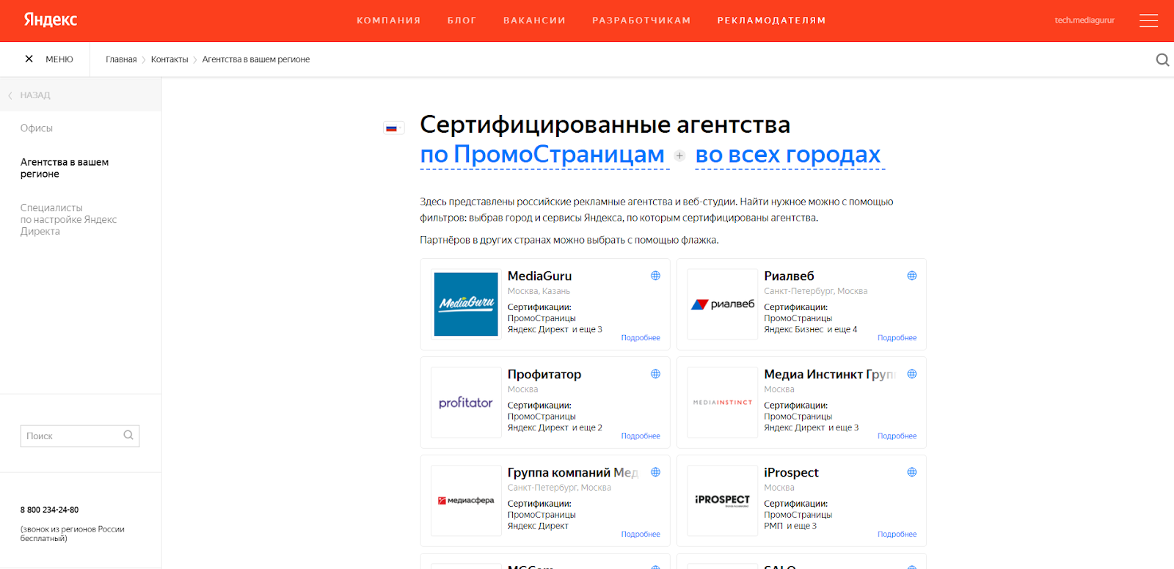
Task: Select Офисы in the sidebar
Action: click(37, 128)
